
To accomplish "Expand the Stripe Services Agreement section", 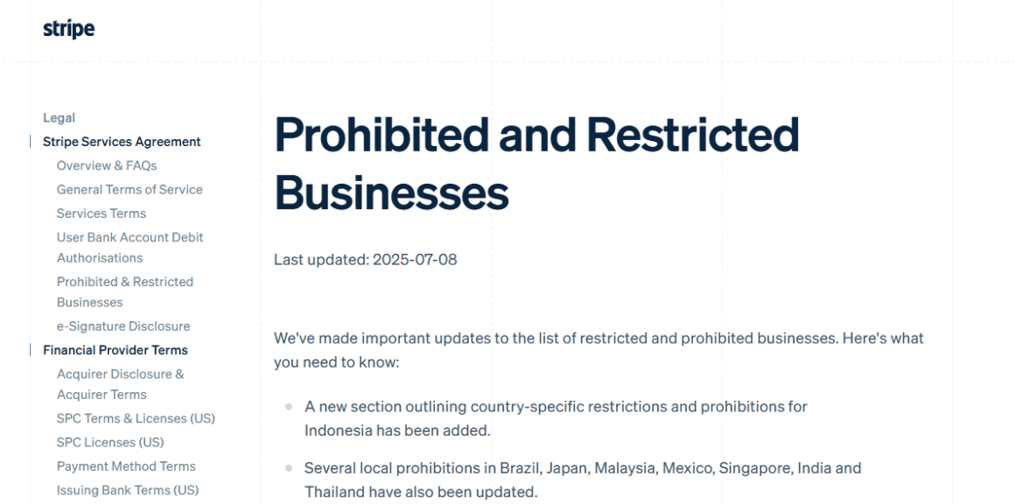I will pos(121,141).
